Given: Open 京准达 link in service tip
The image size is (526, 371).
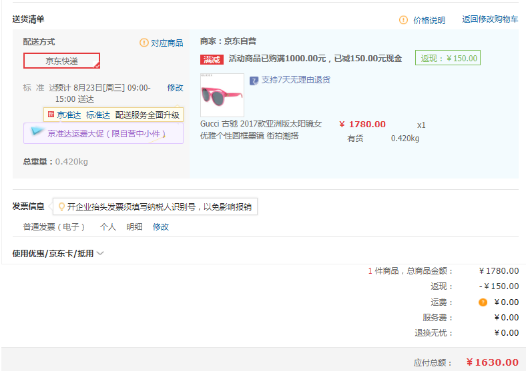Looking at the screenshot, I should click(x=69, y=115).
